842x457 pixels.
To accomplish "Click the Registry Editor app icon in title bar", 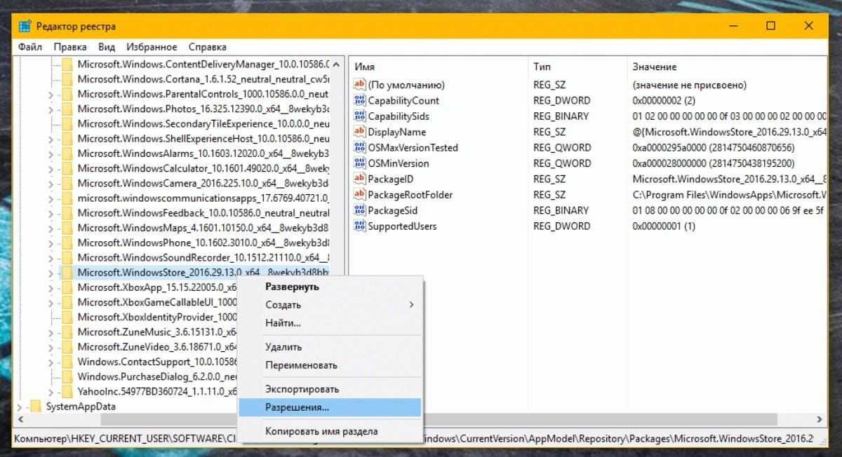I will point(25,26).
